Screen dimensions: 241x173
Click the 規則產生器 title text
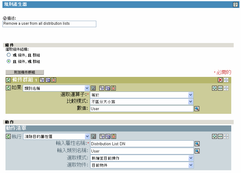[15, 4]
